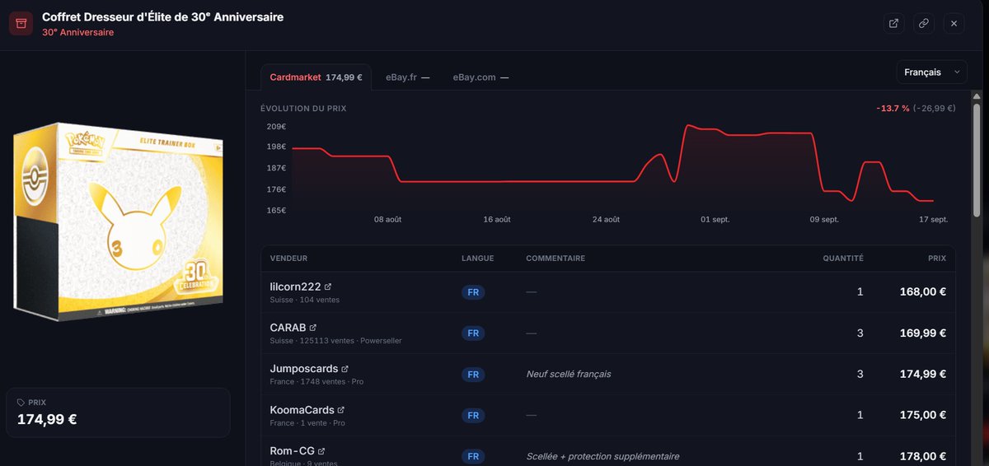
Task: Select the Cardmarket price tab
Action: [x=316, y=77]
